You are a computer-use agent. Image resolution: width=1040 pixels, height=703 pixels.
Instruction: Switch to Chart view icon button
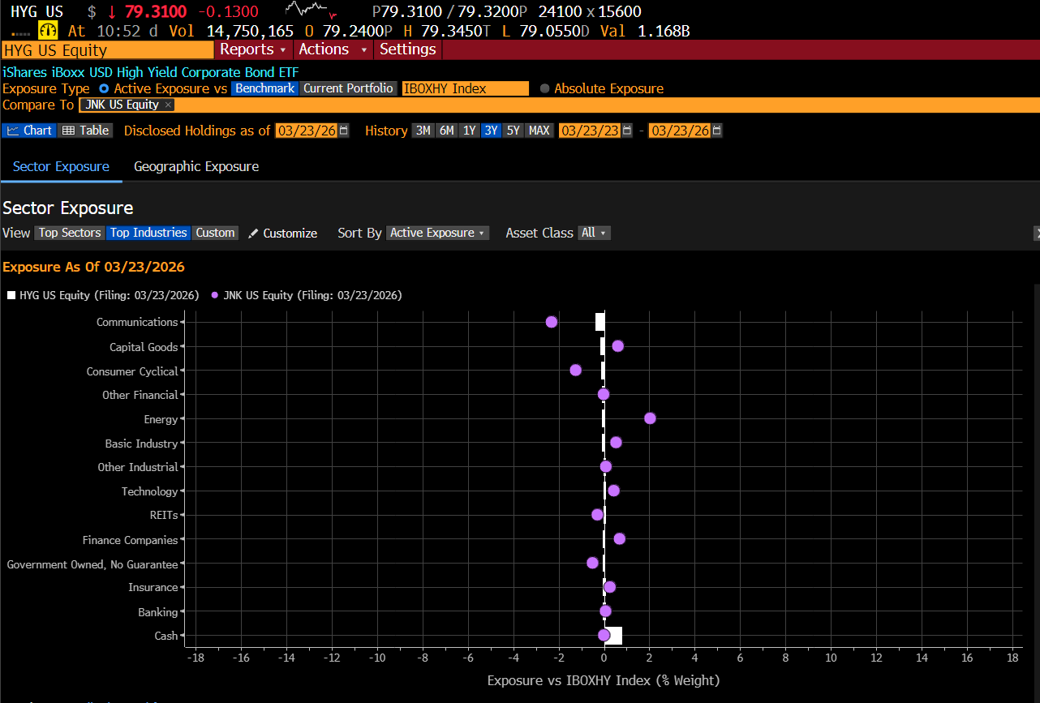(28, 131)
